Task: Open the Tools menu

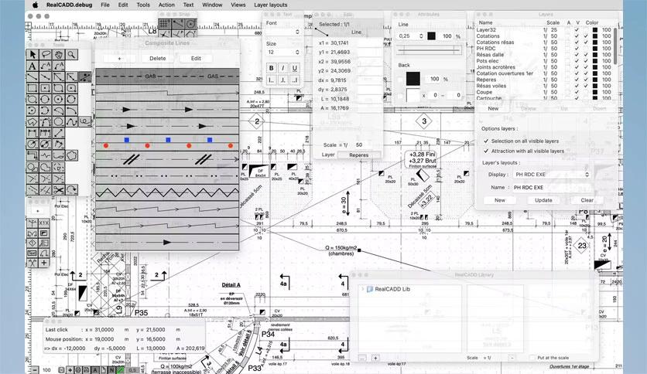Action: pos(143,5)
